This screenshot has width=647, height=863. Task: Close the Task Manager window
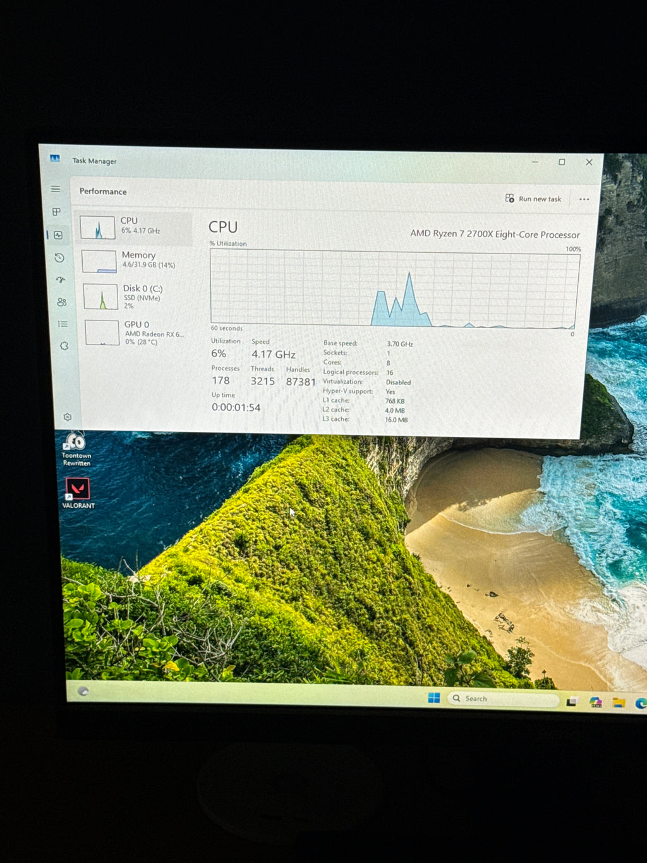click(589, 162)
